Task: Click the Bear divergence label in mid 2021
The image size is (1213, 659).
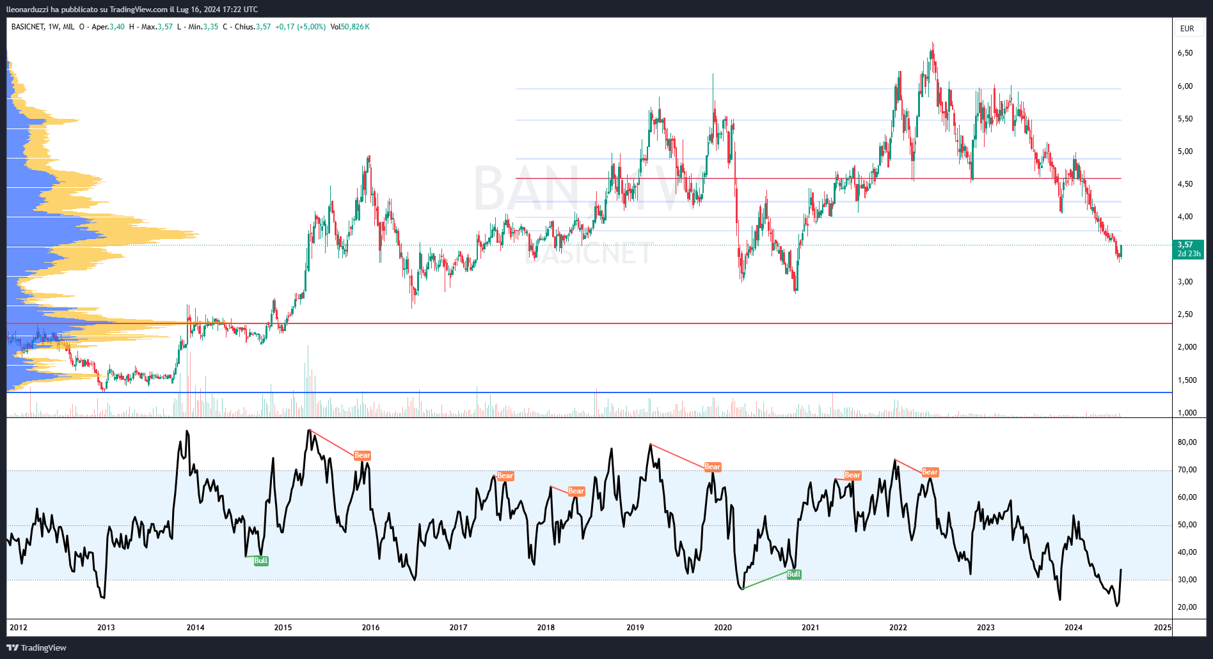Action: pos(853,475)
